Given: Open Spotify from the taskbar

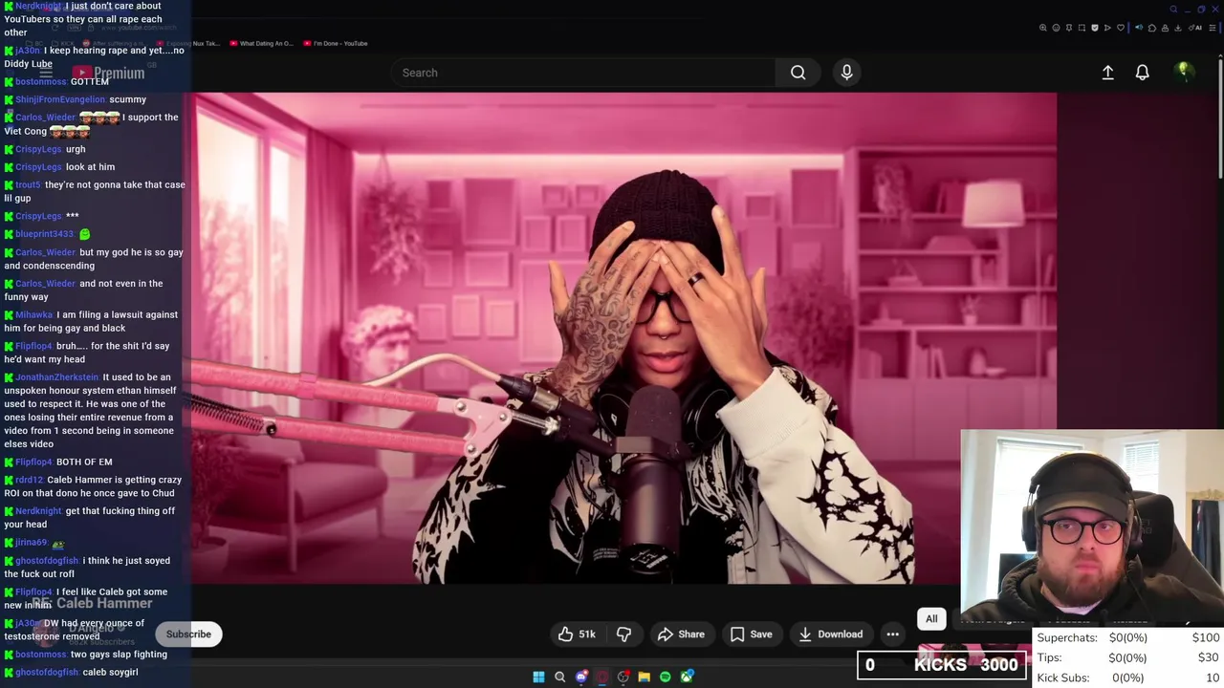Looking at the screenshot, I should (x=666, y=677).
